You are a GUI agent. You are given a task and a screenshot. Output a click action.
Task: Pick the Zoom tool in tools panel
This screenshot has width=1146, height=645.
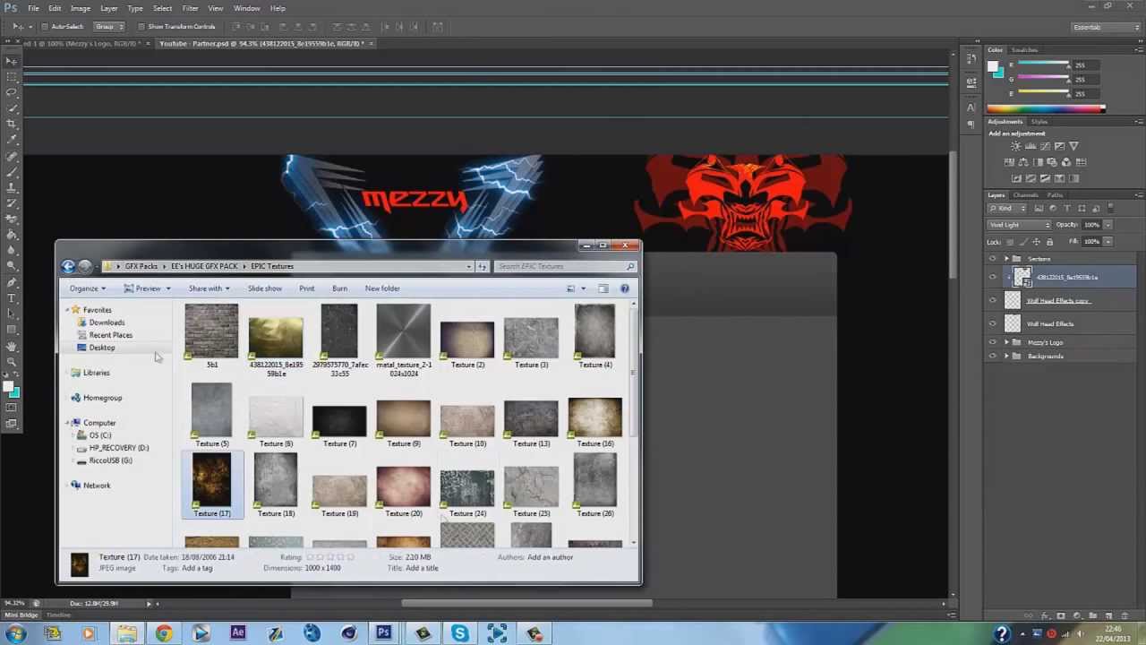[x=11, y=362]
